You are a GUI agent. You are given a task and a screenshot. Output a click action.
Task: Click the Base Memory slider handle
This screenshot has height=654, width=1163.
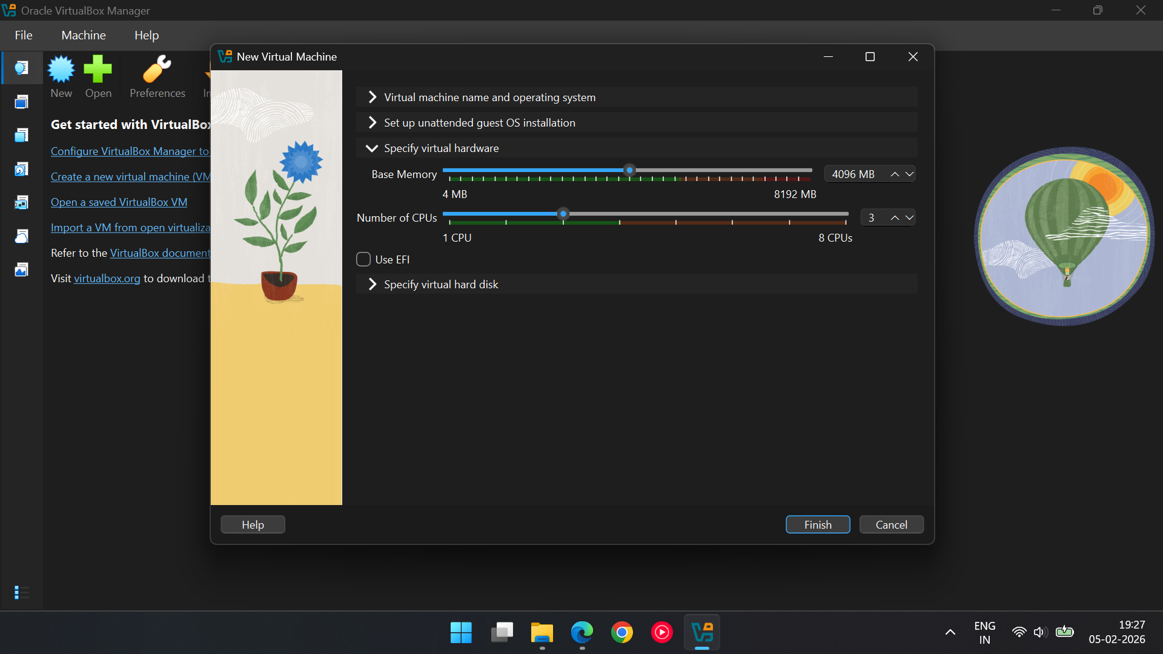(x=629, y=171)
